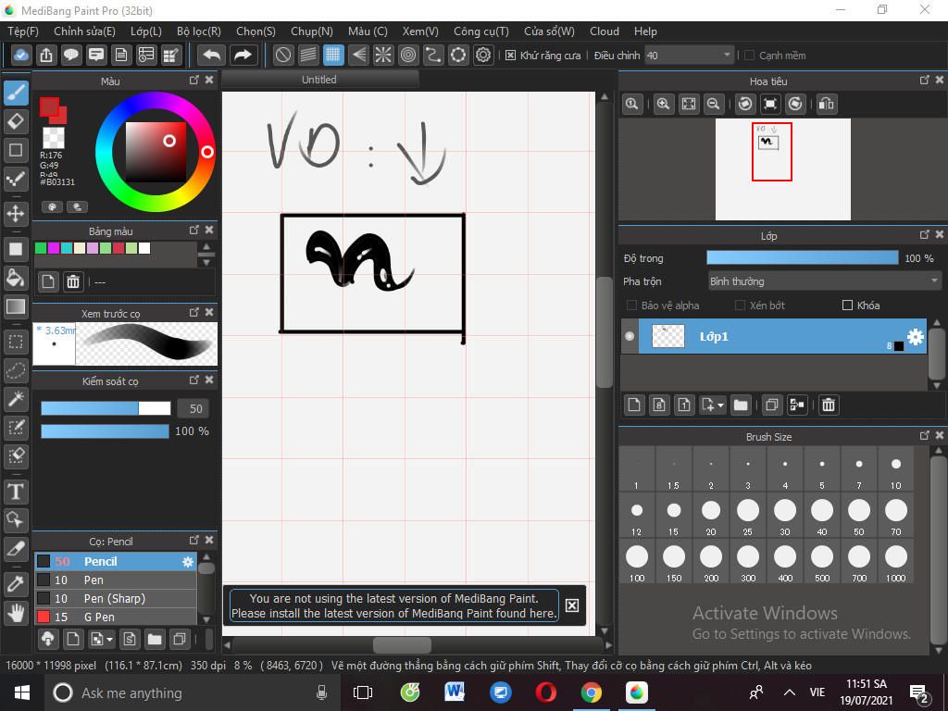The width and height of the screenshot is (948, 711).
Task: Toggle grid snap button
Action: (x=333, y=55)
